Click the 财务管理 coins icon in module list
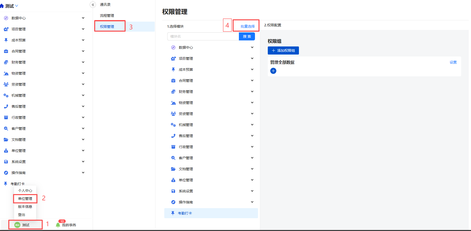This screenshot has height=231, width=471. 173,92
